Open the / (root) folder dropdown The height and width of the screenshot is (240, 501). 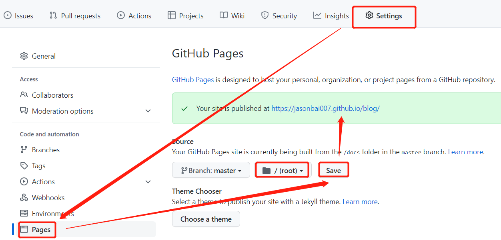point(282,170)
